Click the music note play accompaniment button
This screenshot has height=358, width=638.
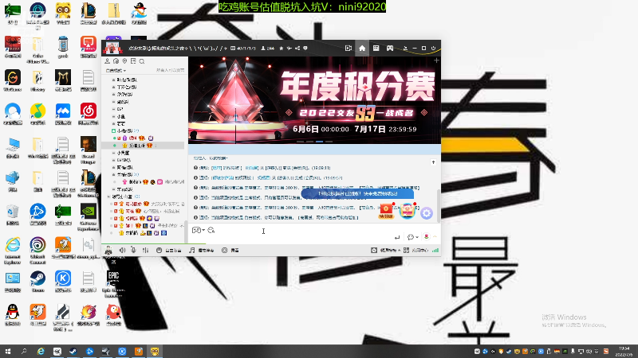[x=202, y=250]
